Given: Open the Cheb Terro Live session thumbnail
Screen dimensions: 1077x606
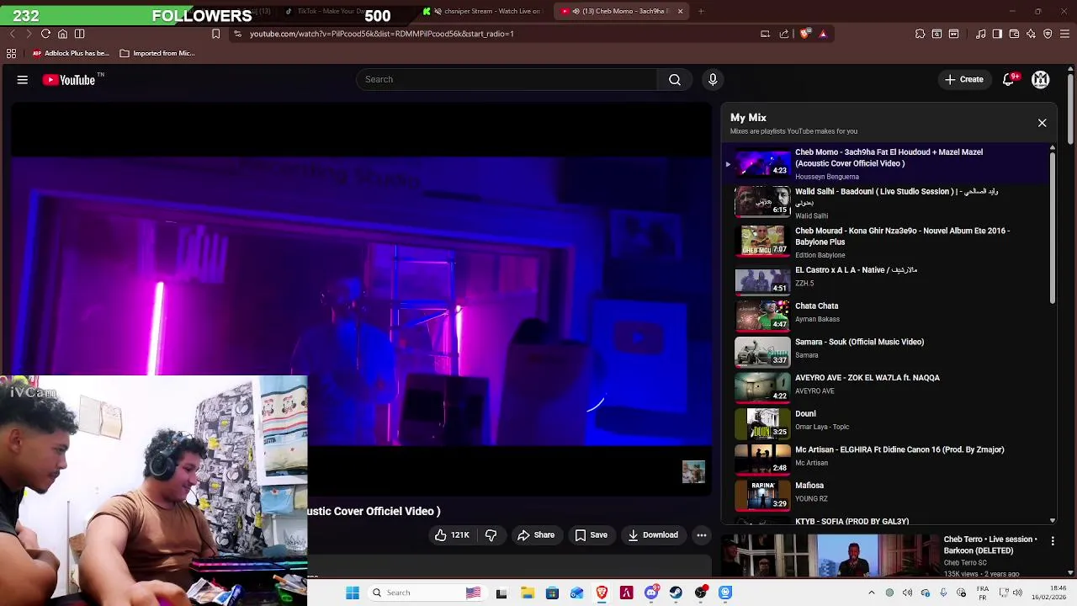Looking at the screenshot, I should coord(828,556).
